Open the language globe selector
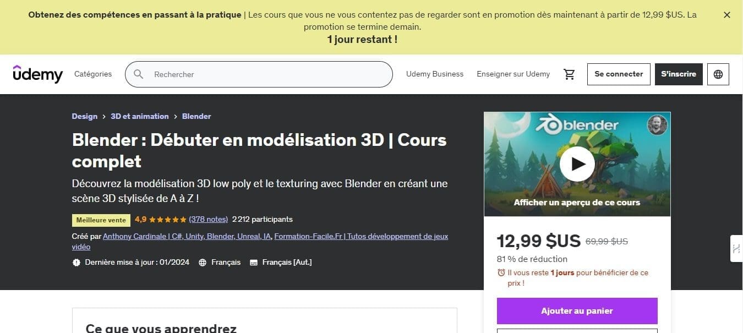Viewport: 743px width, 333px height. [x=718, y=74]
